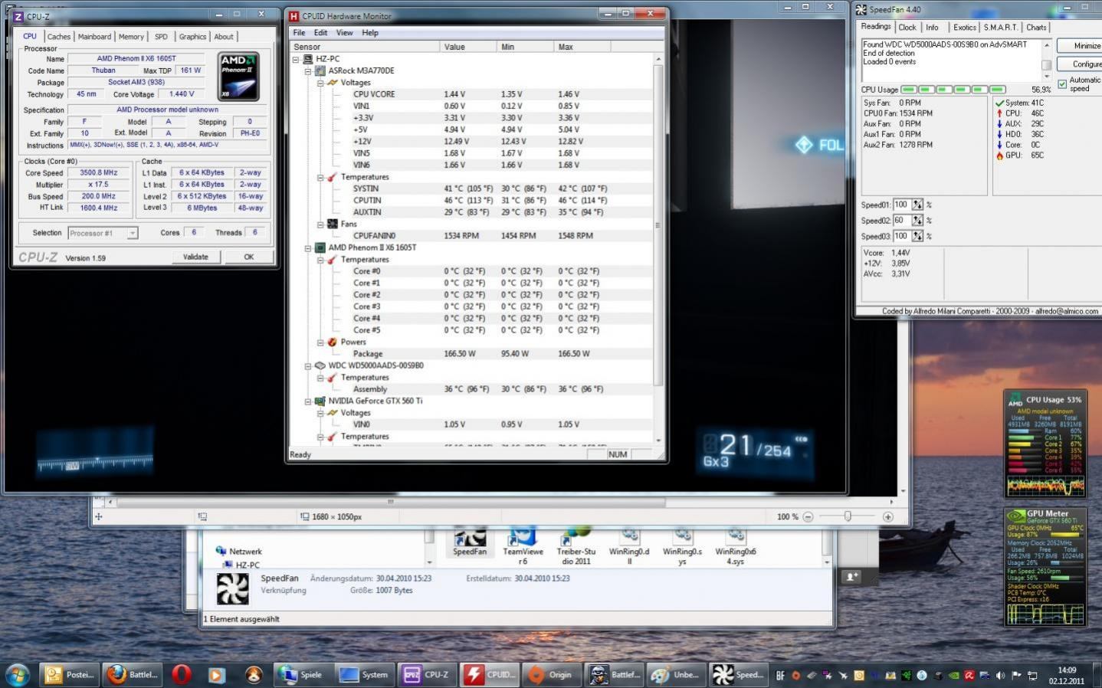1102x688 pixels.
Task: Open the File menu in HWMonitor
Action: tap(299, 33)
